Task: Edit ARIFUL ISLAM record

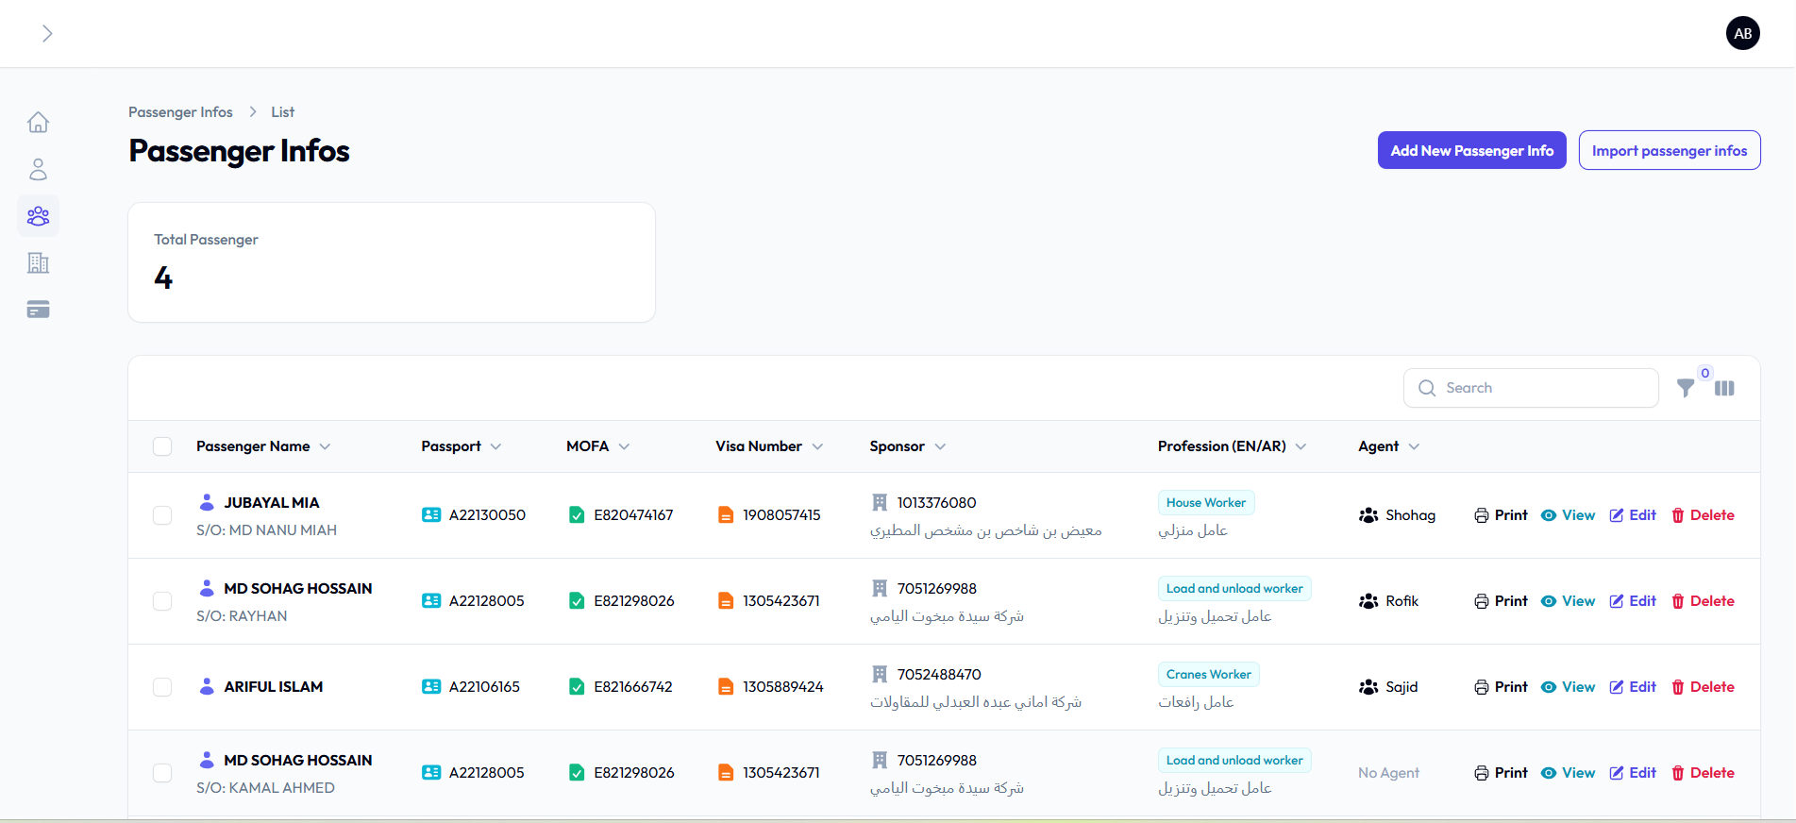Action: [1633, 687]
